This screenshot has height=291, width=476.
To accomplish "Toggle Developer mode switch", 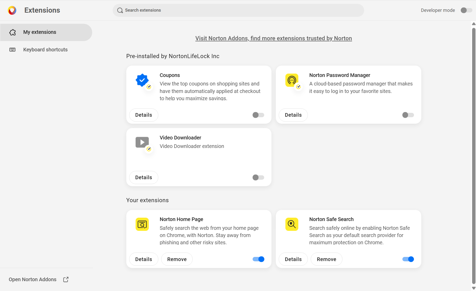I will (466, 10).
